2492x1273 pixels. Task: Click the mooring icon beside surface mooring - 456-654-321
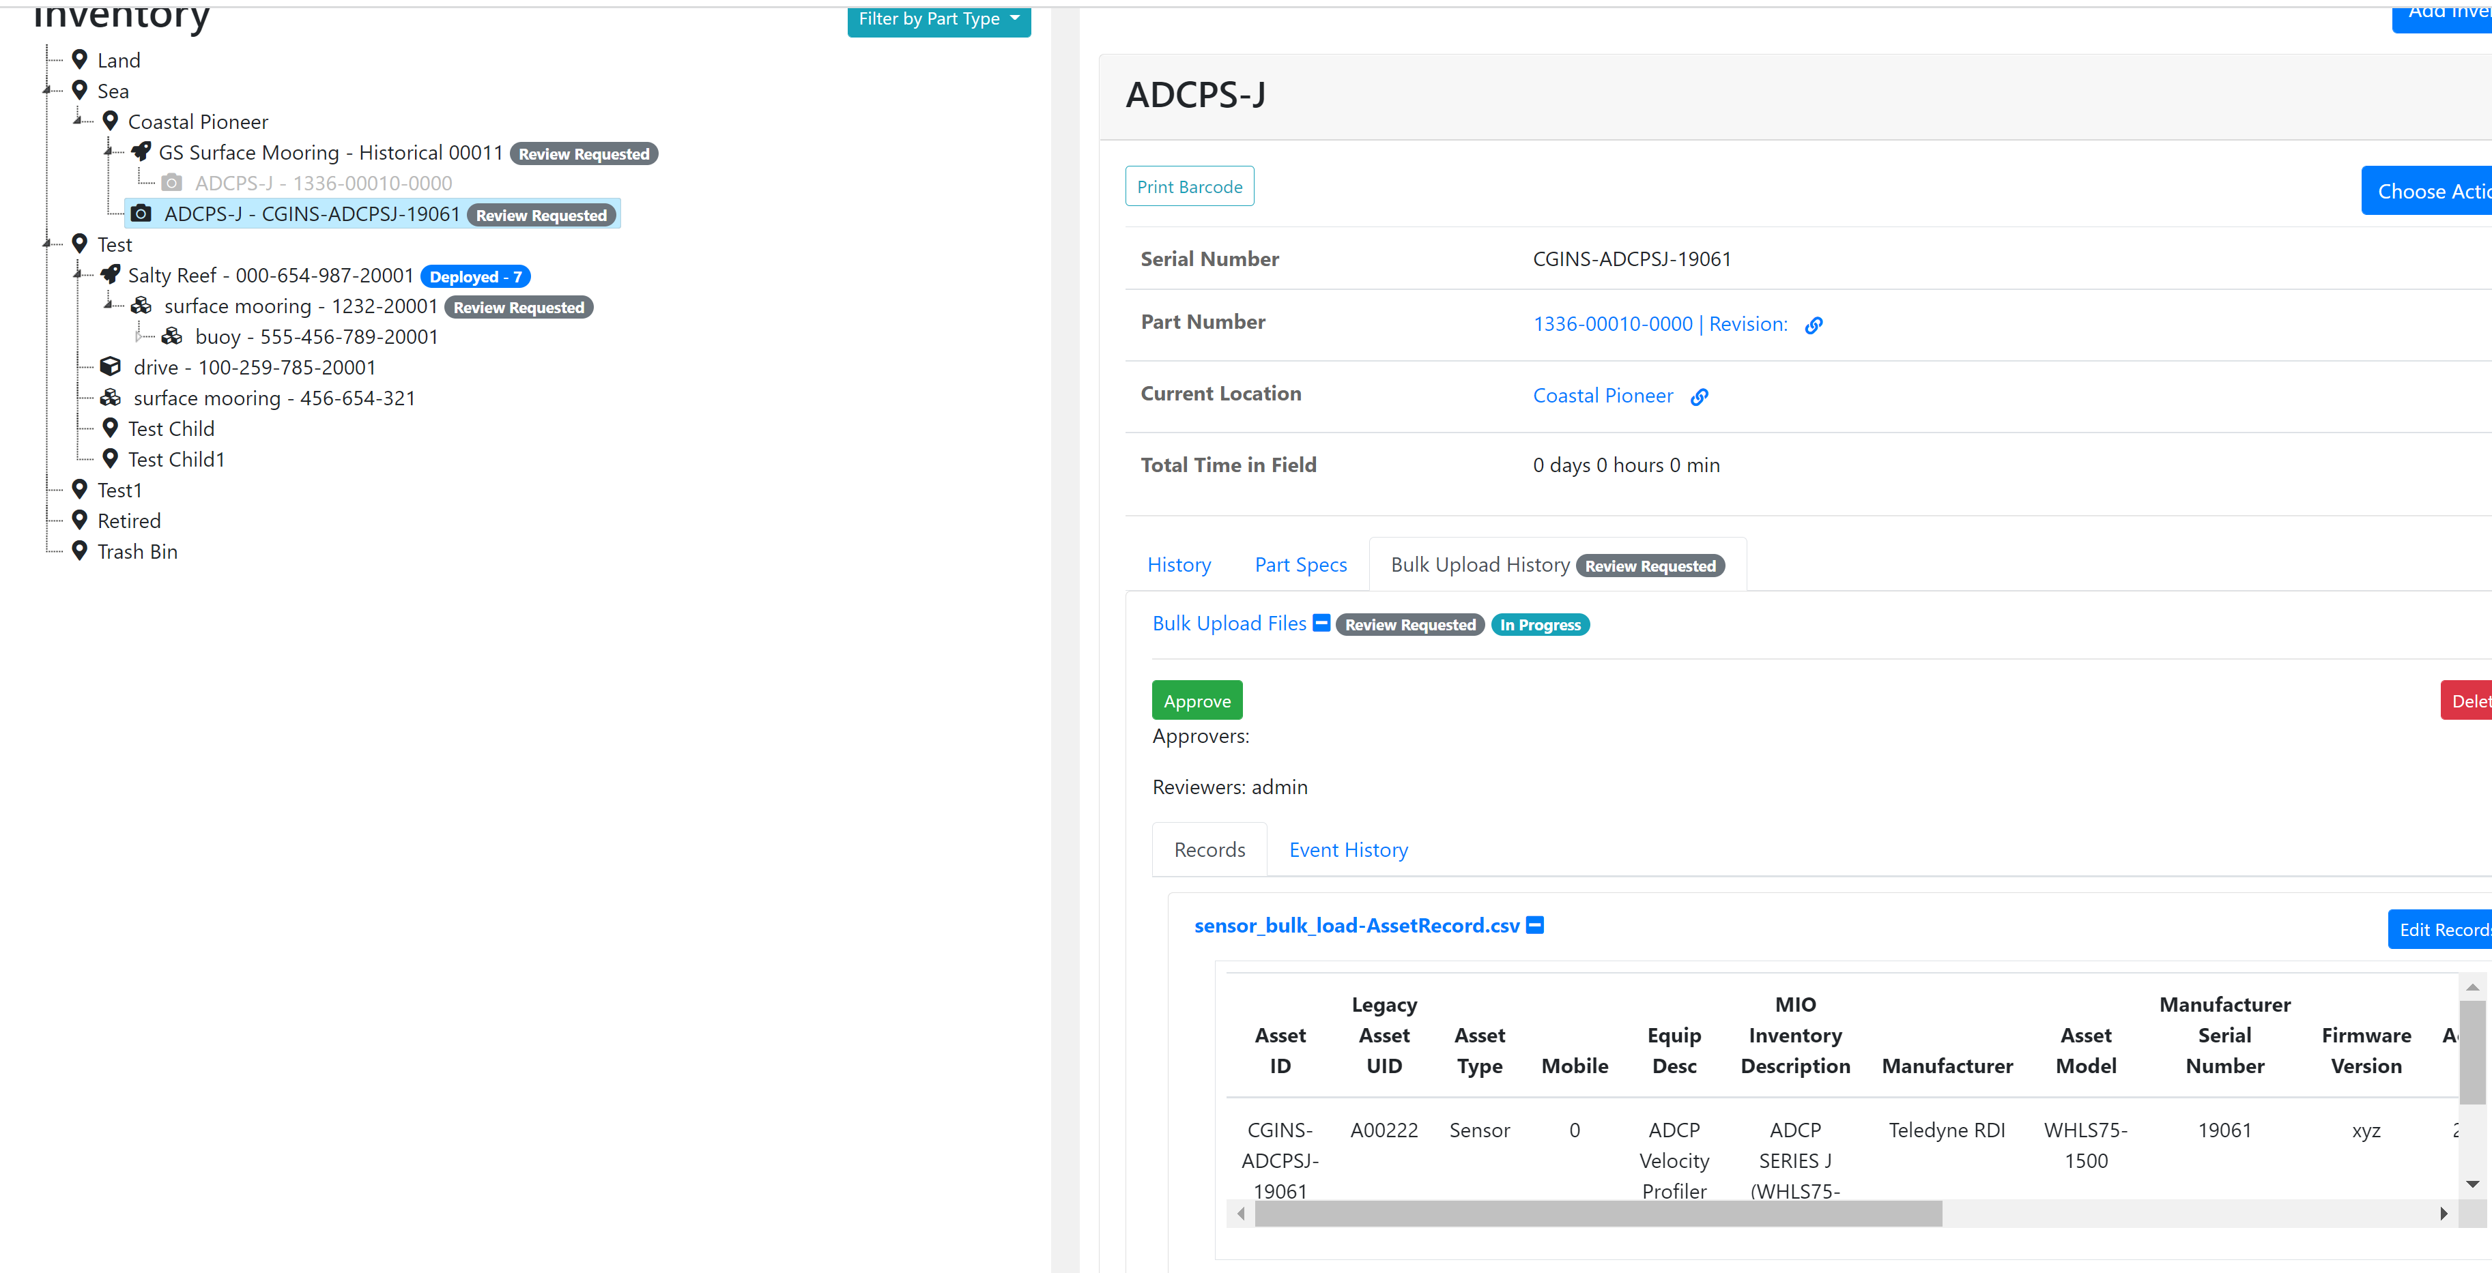(x=111, y=397)
